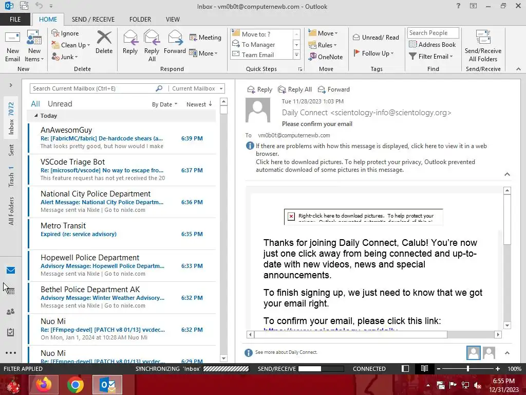The height and width of the screenshot is (395, 526).
Task: Click the download pictures info bar
Action: (365, 166)
